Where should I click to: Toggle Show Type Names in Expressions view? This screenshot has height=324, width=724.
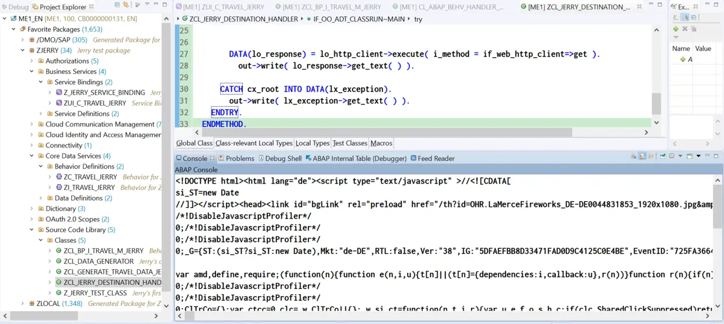pyautogui.click(x=676, y=17)
